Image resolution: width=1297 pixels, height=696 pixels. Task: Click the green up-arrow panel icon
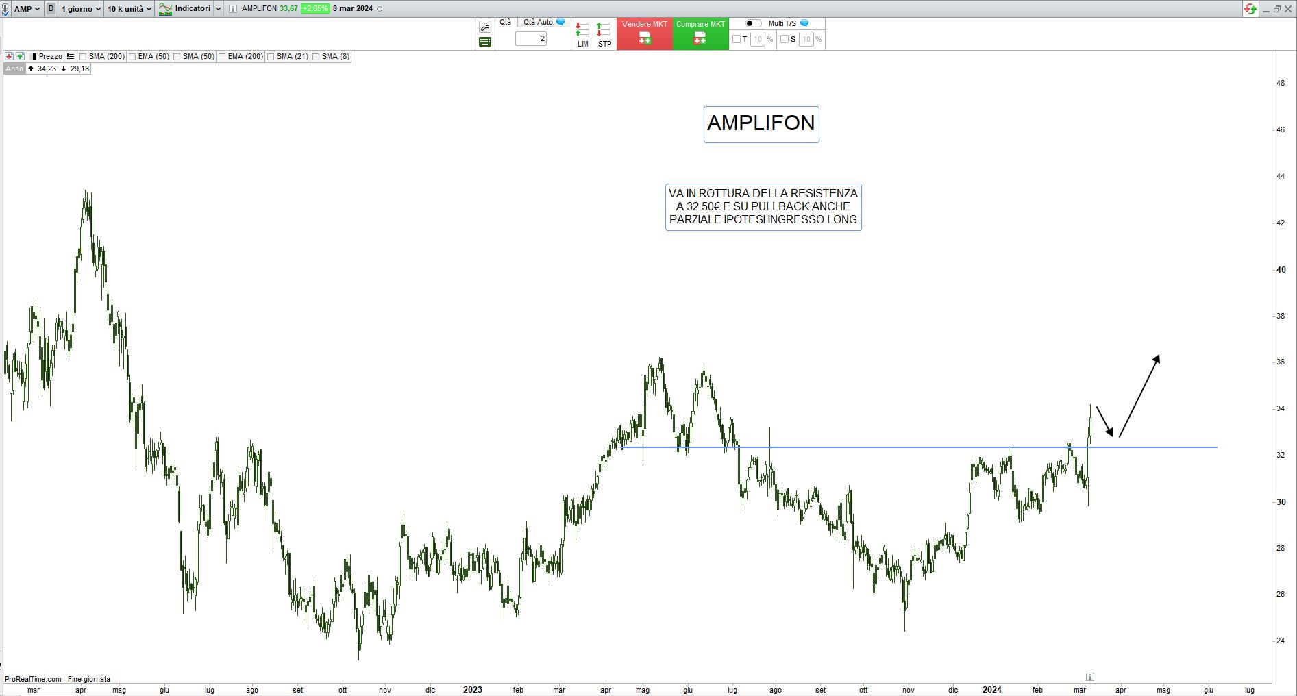click(20, 56)
